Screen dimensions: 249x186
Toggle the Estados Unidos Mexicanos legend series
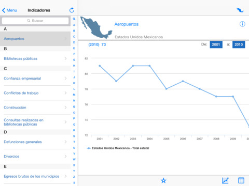pos(118,148)
